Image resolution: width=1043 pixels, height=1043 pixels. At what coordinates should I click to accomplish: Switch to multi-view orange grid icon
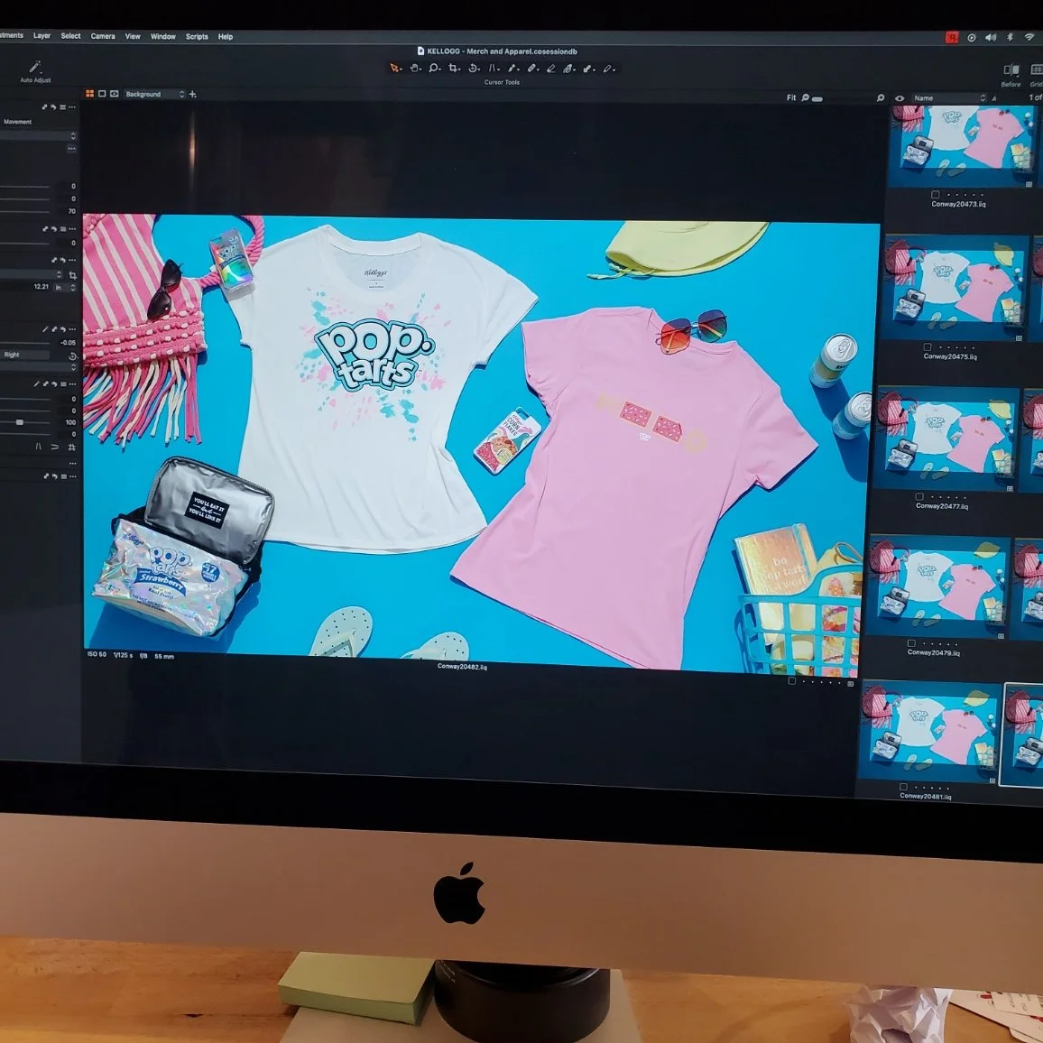point(89,94)
